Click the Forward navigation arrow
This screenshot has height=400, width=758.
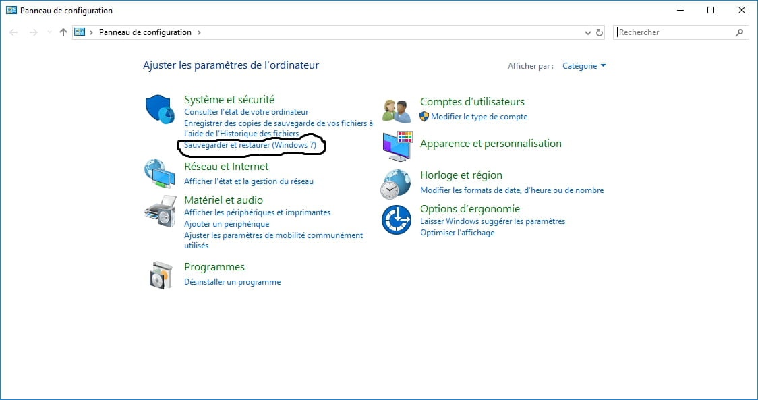click(33, 32)
